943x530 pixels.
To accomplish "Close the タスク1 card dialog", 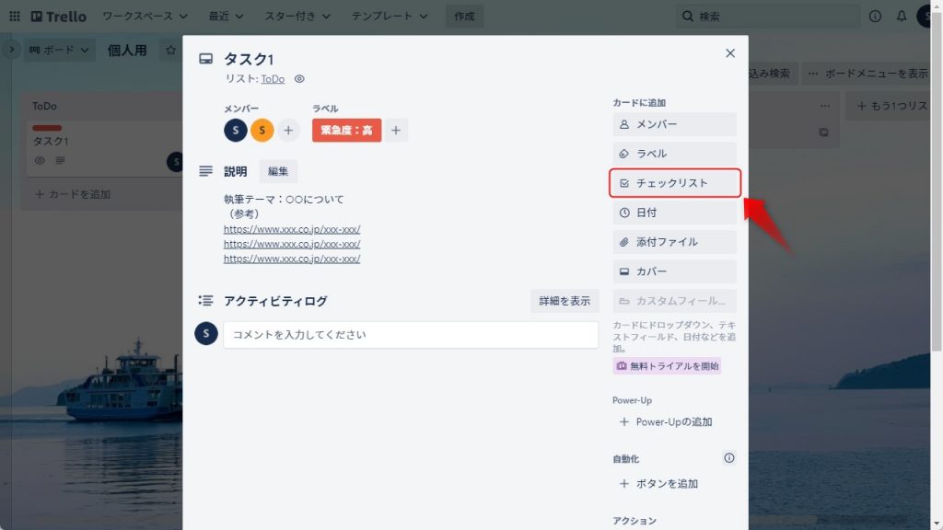I will 730,53.
